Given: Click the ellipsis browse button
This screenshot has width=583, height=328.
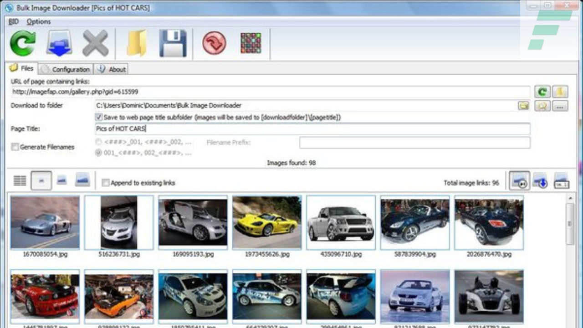Looking at the screenshot, I should pyautogui.click(x=560, y=106).
